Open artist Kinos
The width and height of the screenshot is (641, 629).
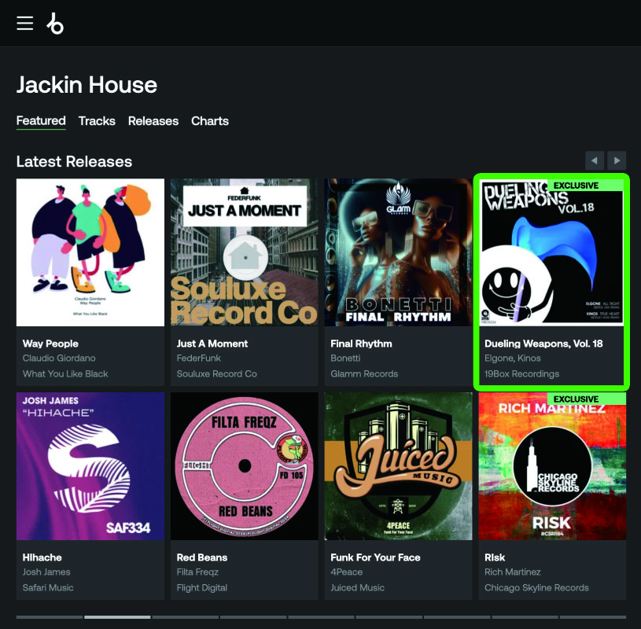tap(529, 359)
